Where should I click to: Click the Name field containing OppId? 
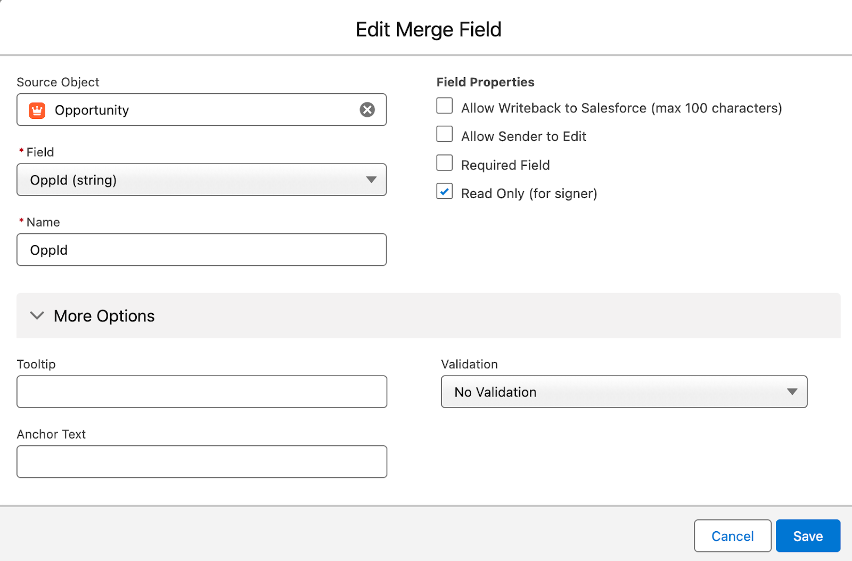coord(201,249)
